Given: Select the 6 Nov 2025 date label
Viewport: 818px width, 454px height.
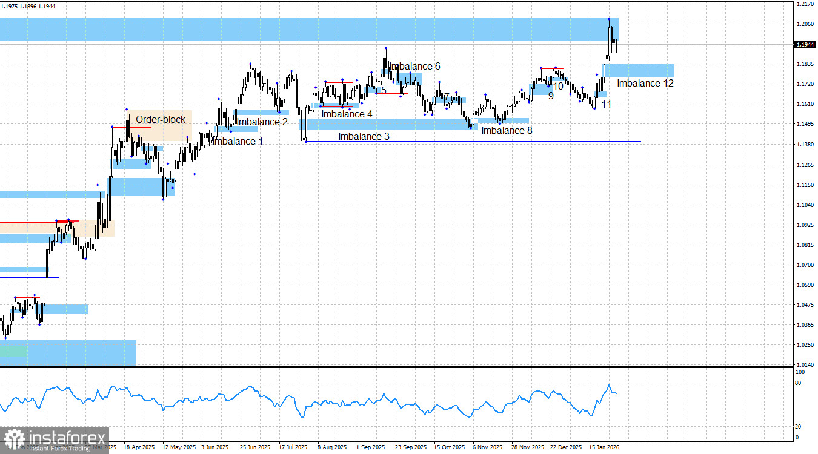Looking at the screenshot, I should [487, 447].
